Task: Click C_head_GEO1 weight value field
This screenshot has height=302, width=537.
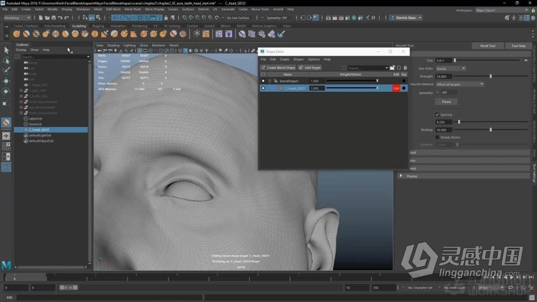Action: click(x=317, y=88)
